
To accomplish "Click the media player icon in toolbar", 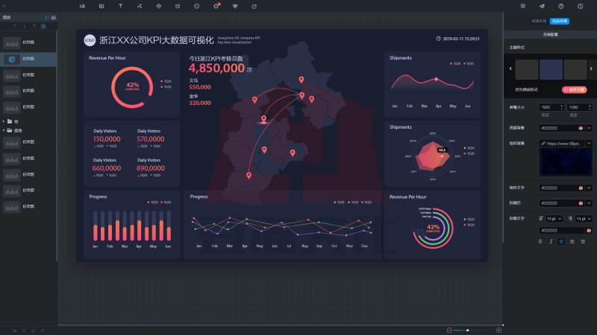I will pyautogui.click(x=101, y=5).
